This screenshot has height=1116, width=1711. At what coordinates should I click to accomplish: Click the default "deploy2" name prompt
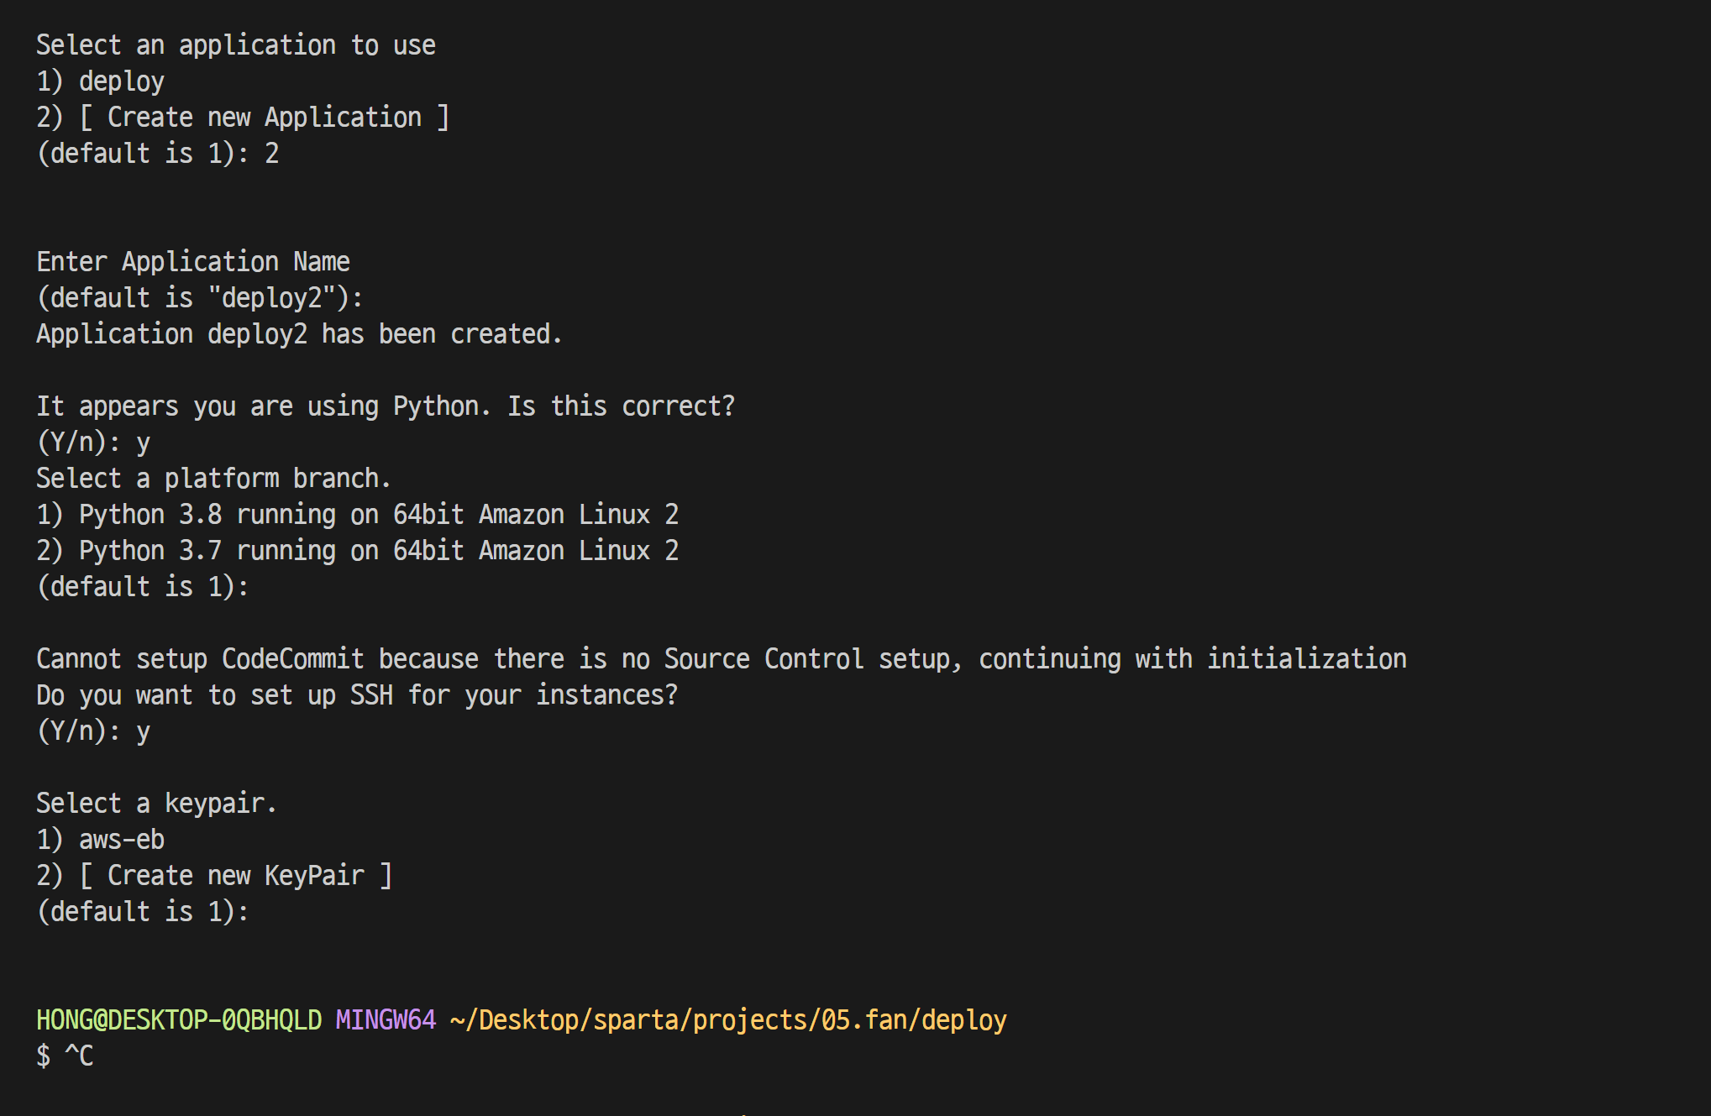click(x=200, y=298)
